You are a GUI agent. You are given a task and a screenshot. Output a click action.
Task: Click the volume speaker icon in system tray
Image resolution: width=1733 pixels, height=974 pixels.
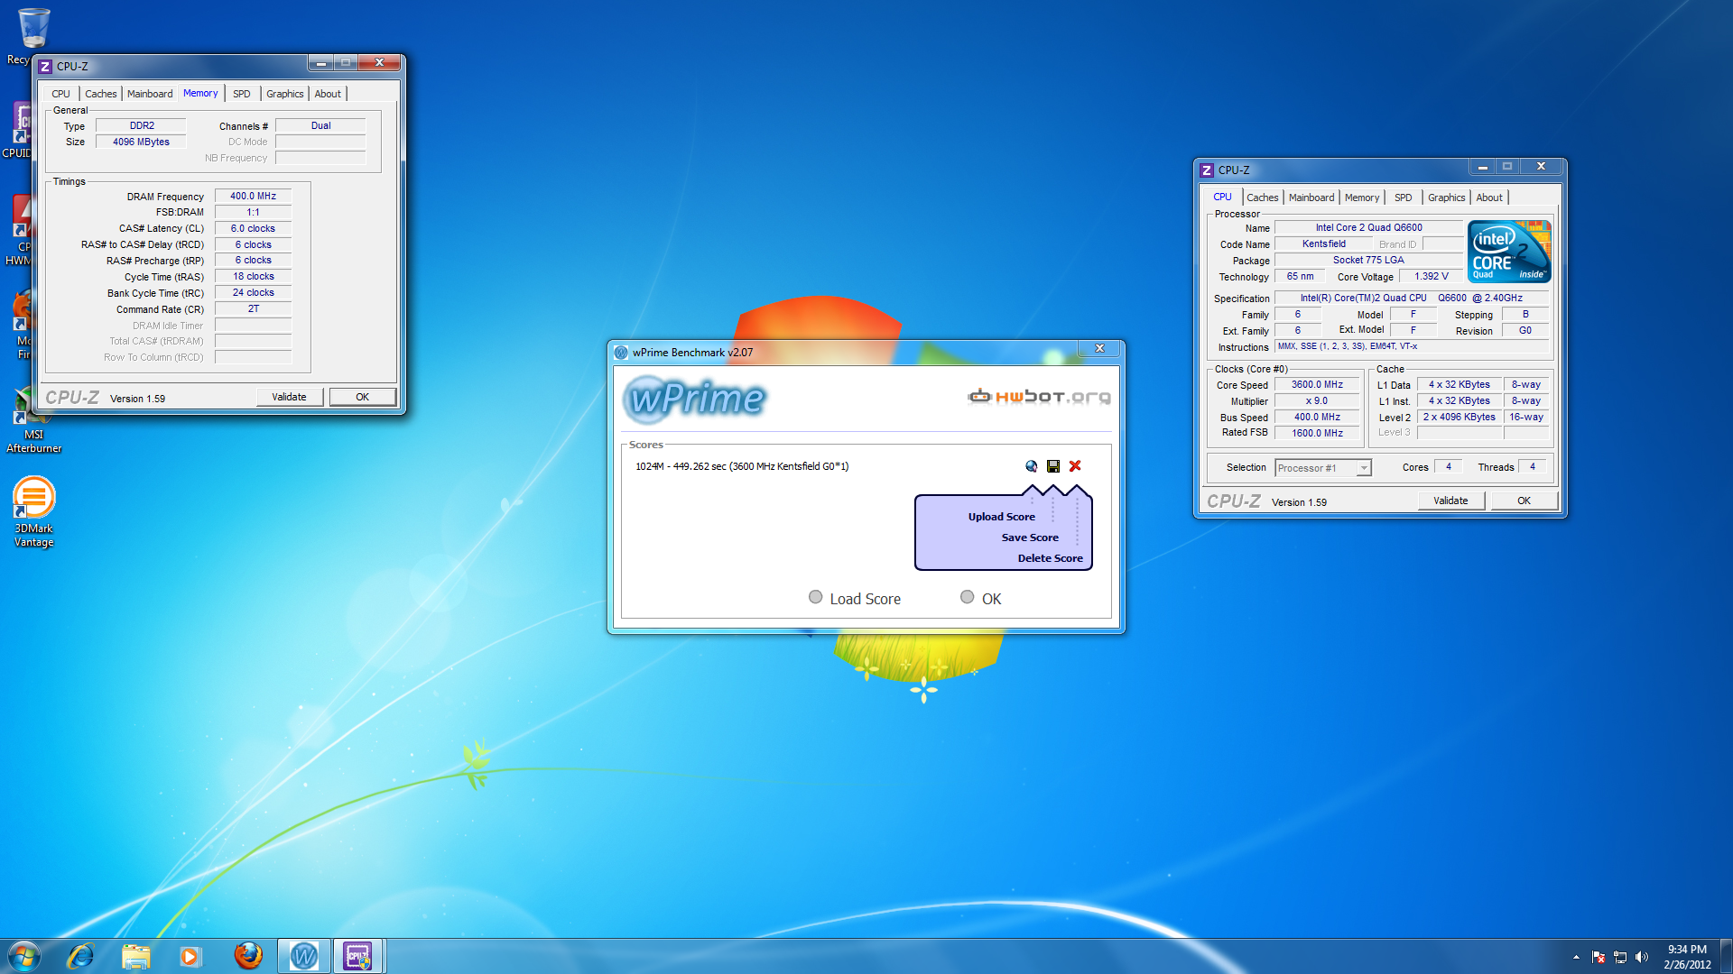(x=1642, y=957)
